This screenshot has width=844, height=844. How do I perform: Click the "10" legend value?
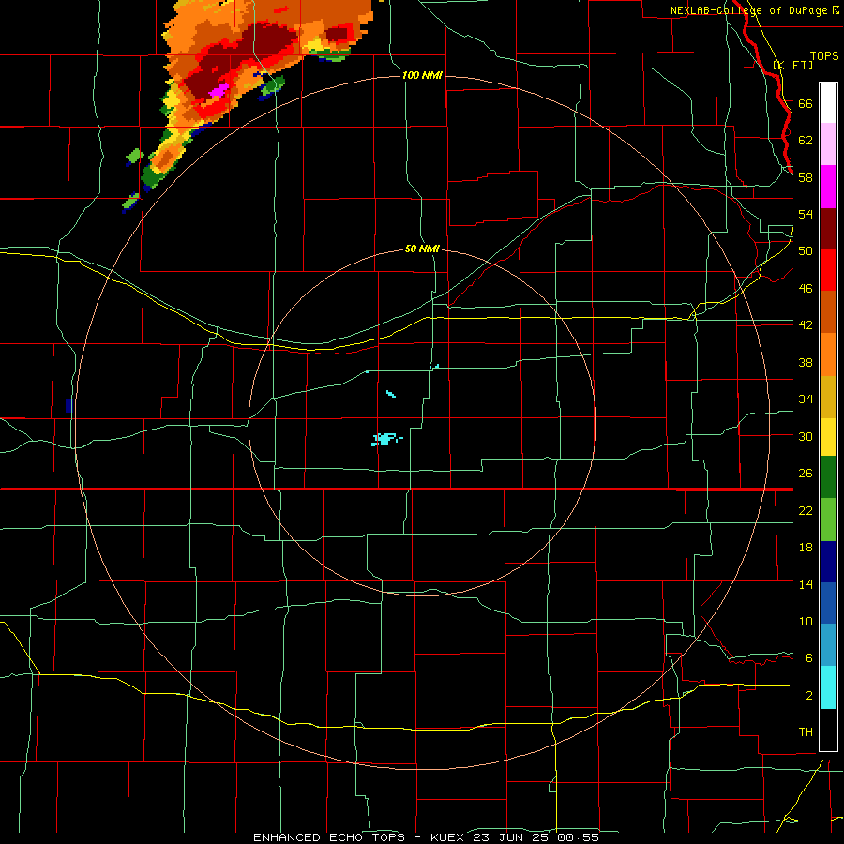tap(806, 621)
